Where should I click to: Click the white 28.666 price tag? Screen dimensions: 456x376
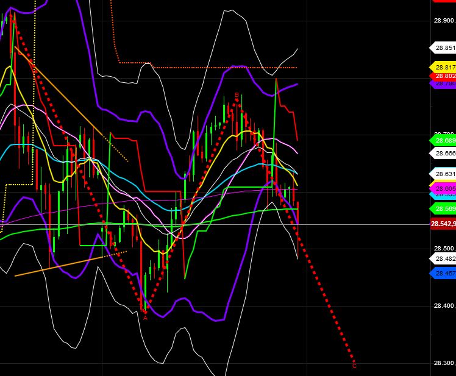point(443,154)
